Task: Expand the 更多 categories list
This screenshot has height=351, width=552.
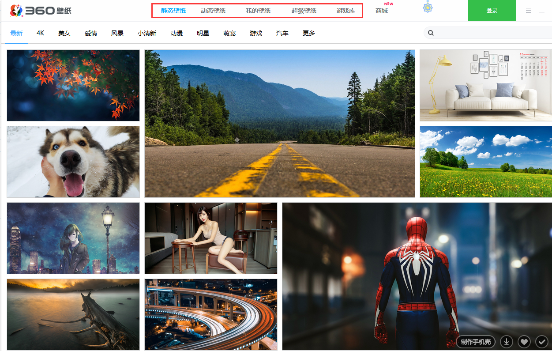Action: 308,33
